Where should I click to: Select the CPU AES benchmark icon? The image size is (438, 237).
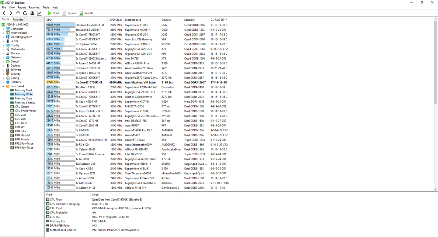point(12,119)
